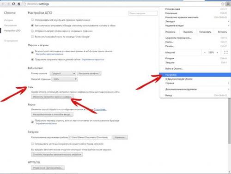Viewport: 231px width, 174px height.
Task: Bookmark this page with the star icon
Action: point(223,4)
